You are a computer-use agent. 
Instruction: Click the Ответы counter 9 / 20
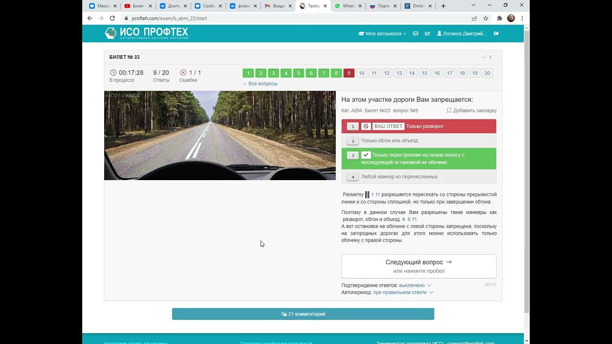coord(161,73)
